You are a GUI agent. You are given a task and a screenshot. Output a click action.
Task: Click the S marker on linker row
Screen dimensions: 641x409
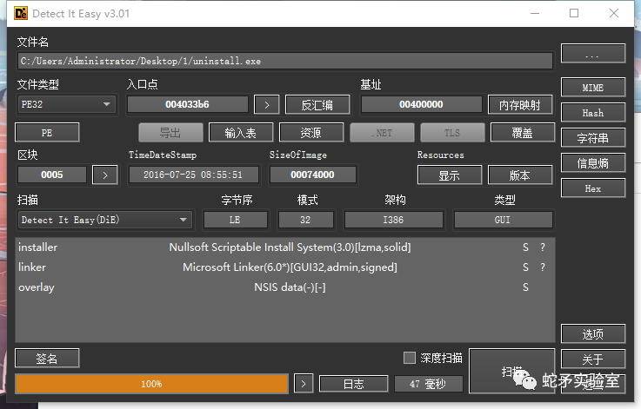(525, 267)
